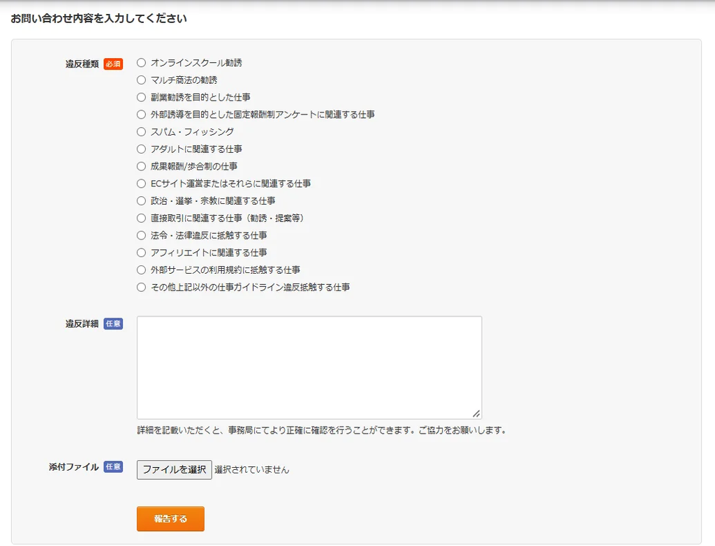Click the 必須 badge beside 違反種類

click(x=113, y=64)
